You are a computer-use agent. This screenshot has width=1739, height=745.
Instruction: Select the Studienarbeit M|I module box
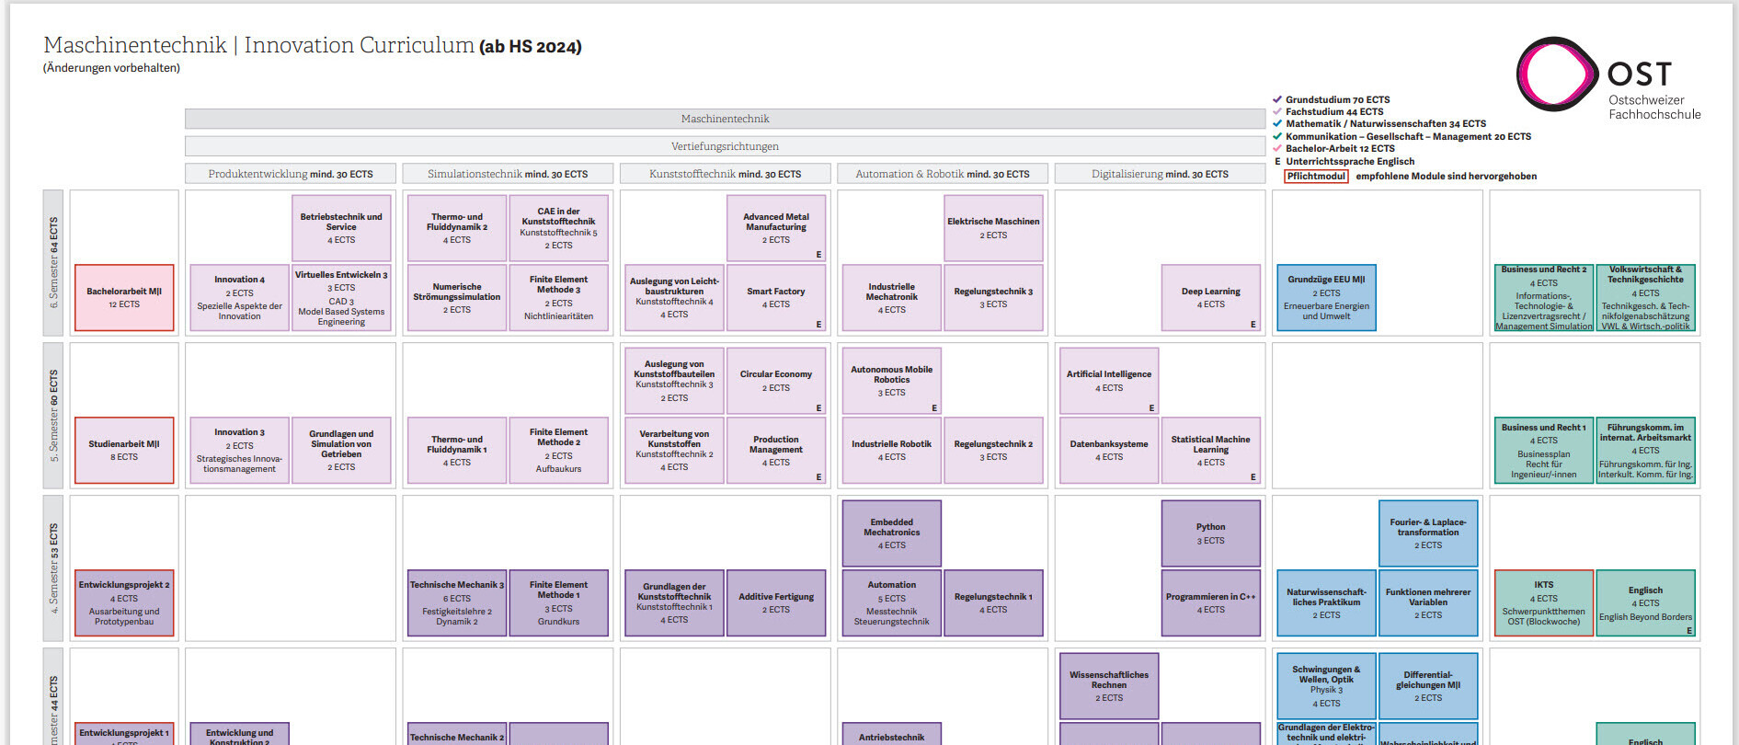[124, 451]
